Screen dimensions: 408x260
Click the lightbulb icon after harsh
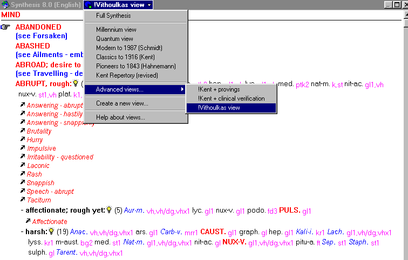pos(51,231)
